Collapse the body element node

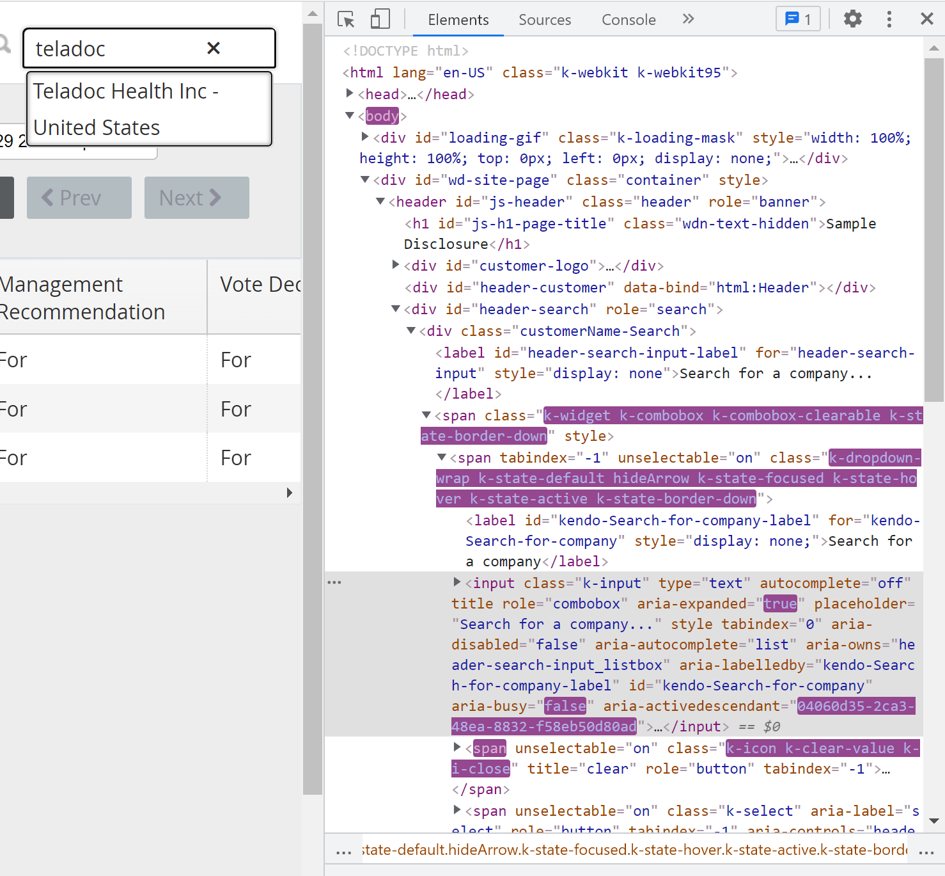click(x=349, y=115)
